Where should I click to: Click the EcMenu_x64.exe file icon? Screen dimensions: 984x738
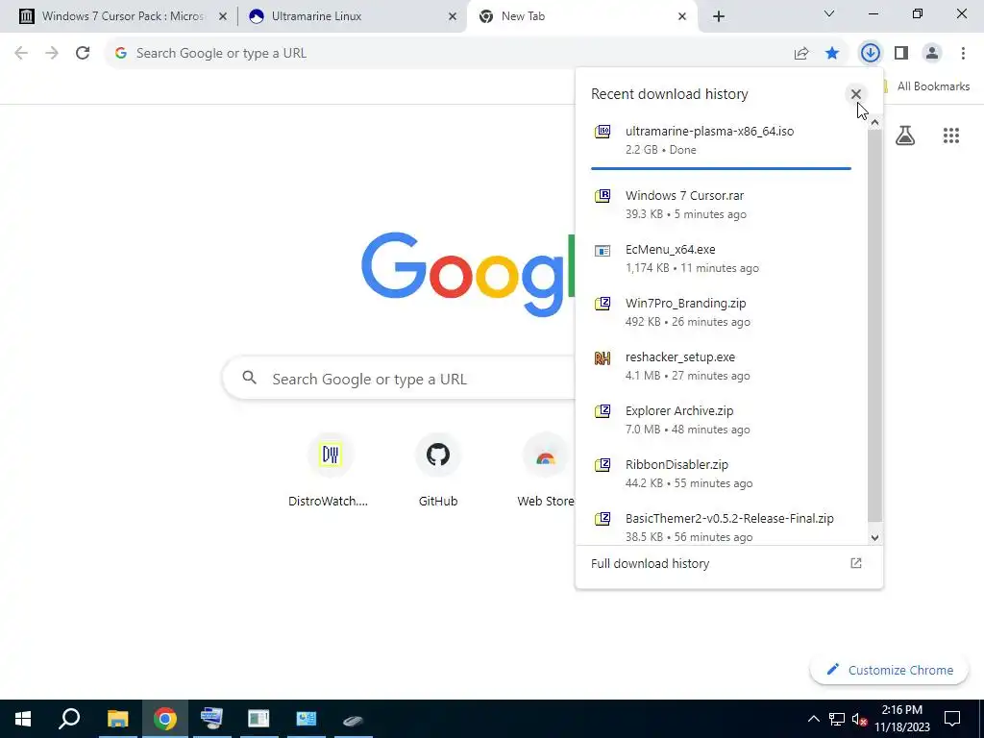pyautogui.click(x=603, y=251)
